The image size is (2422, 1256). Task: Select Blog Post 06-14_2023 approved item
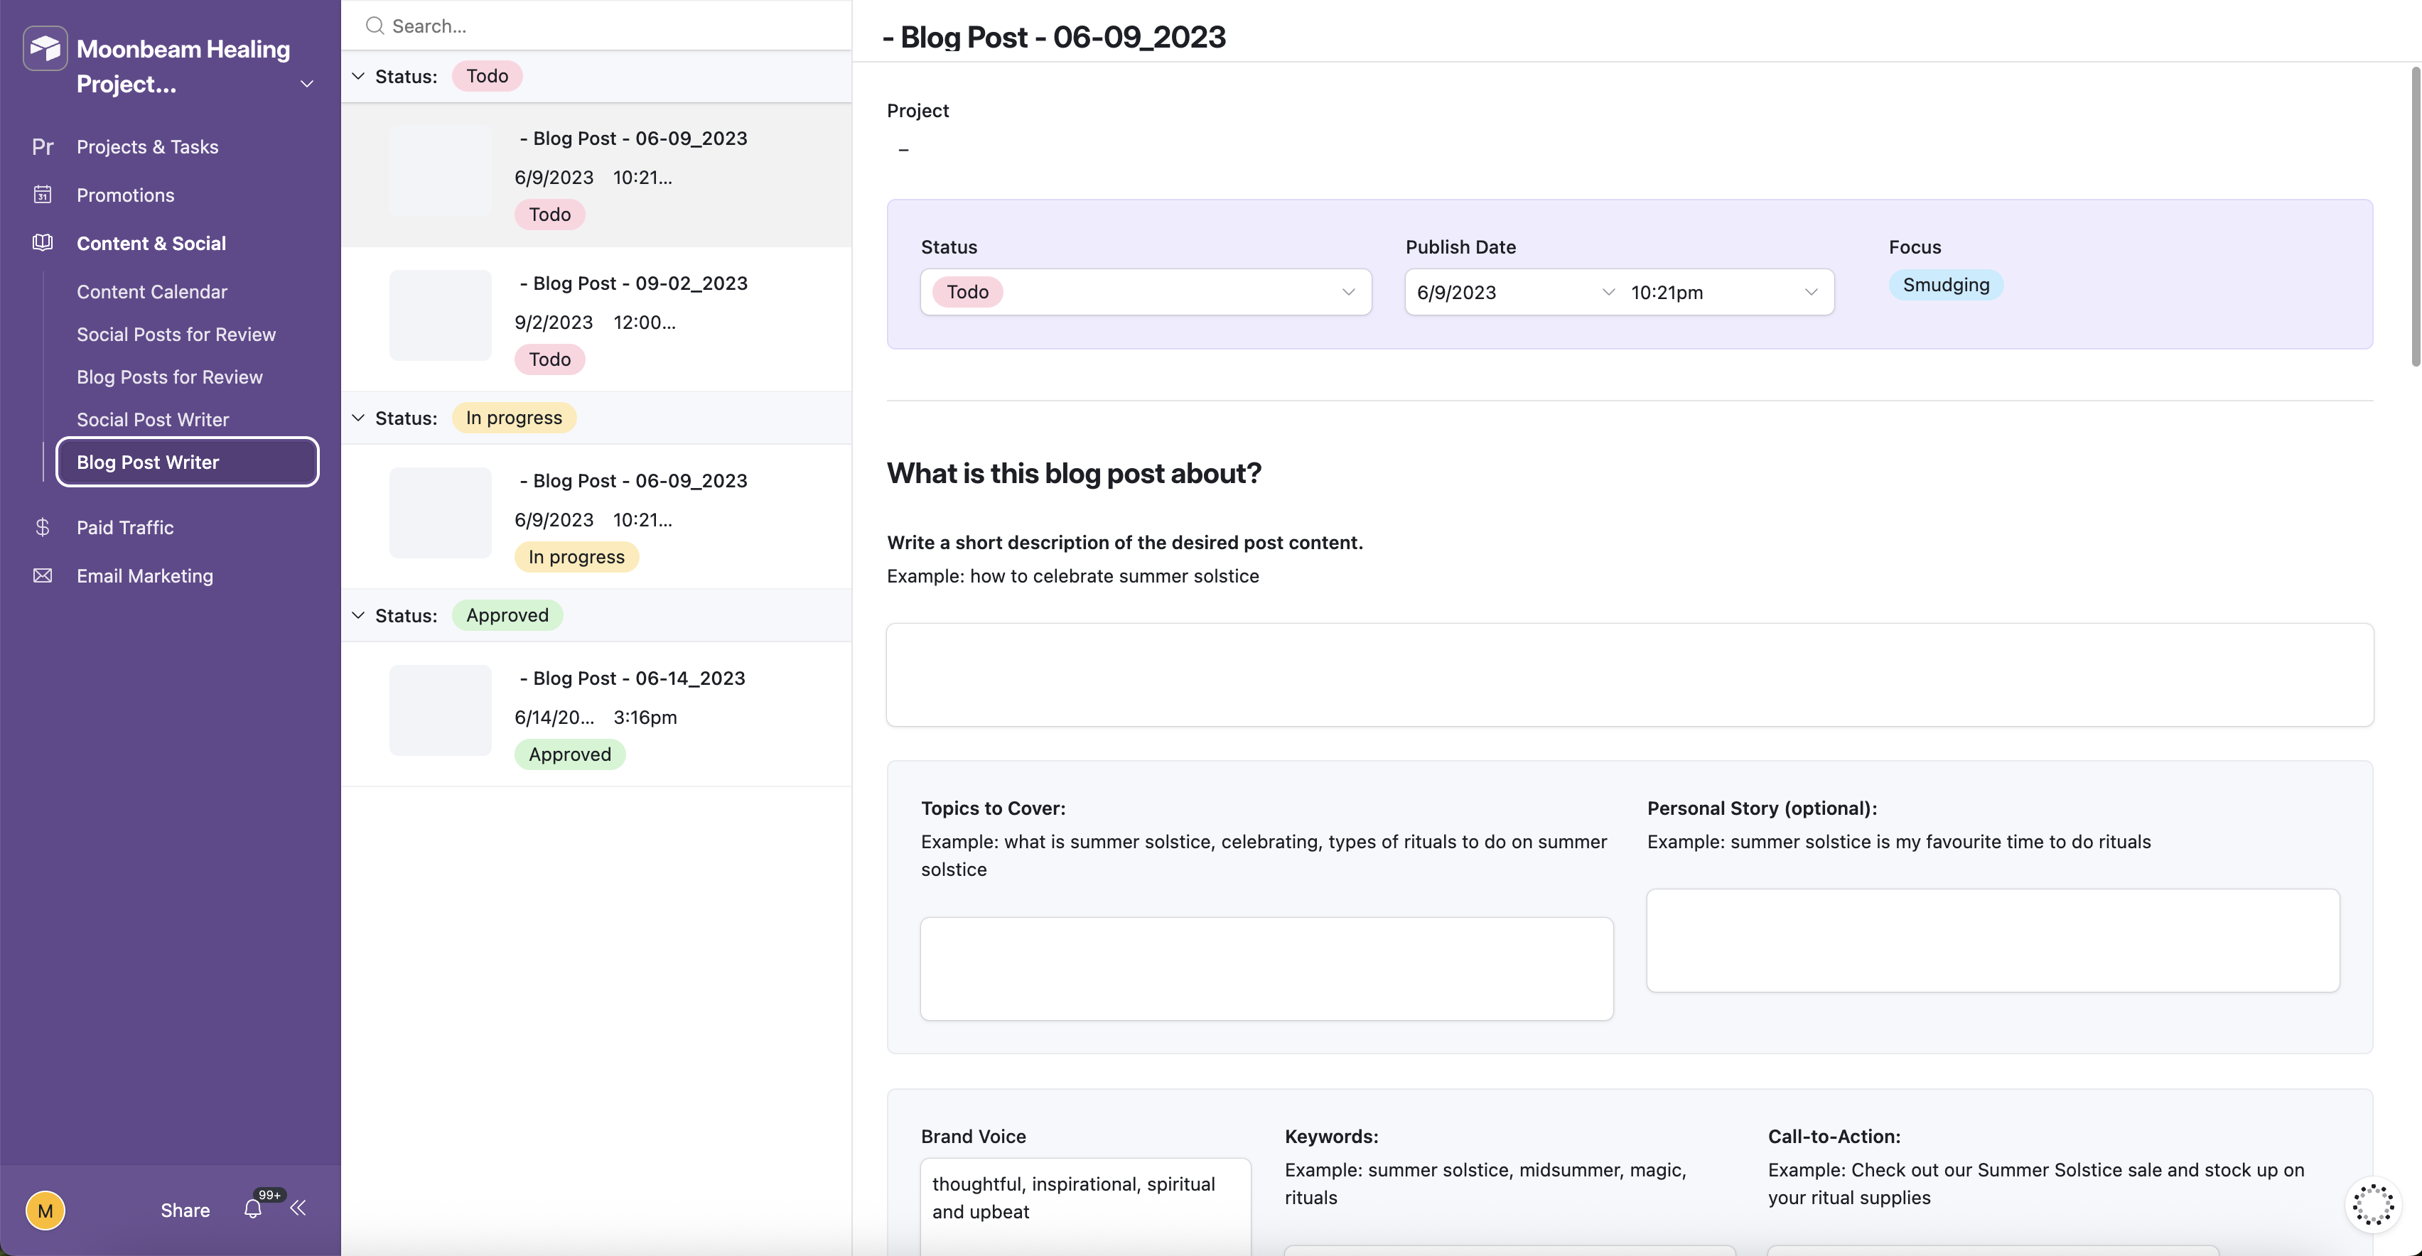596,715
